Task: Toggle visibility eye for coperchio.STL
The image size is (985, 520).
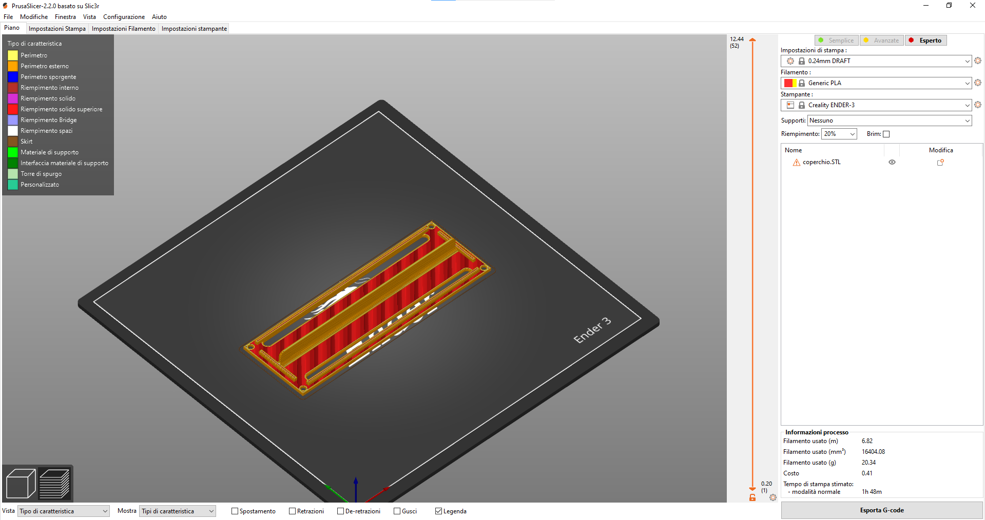Action: 892,162
